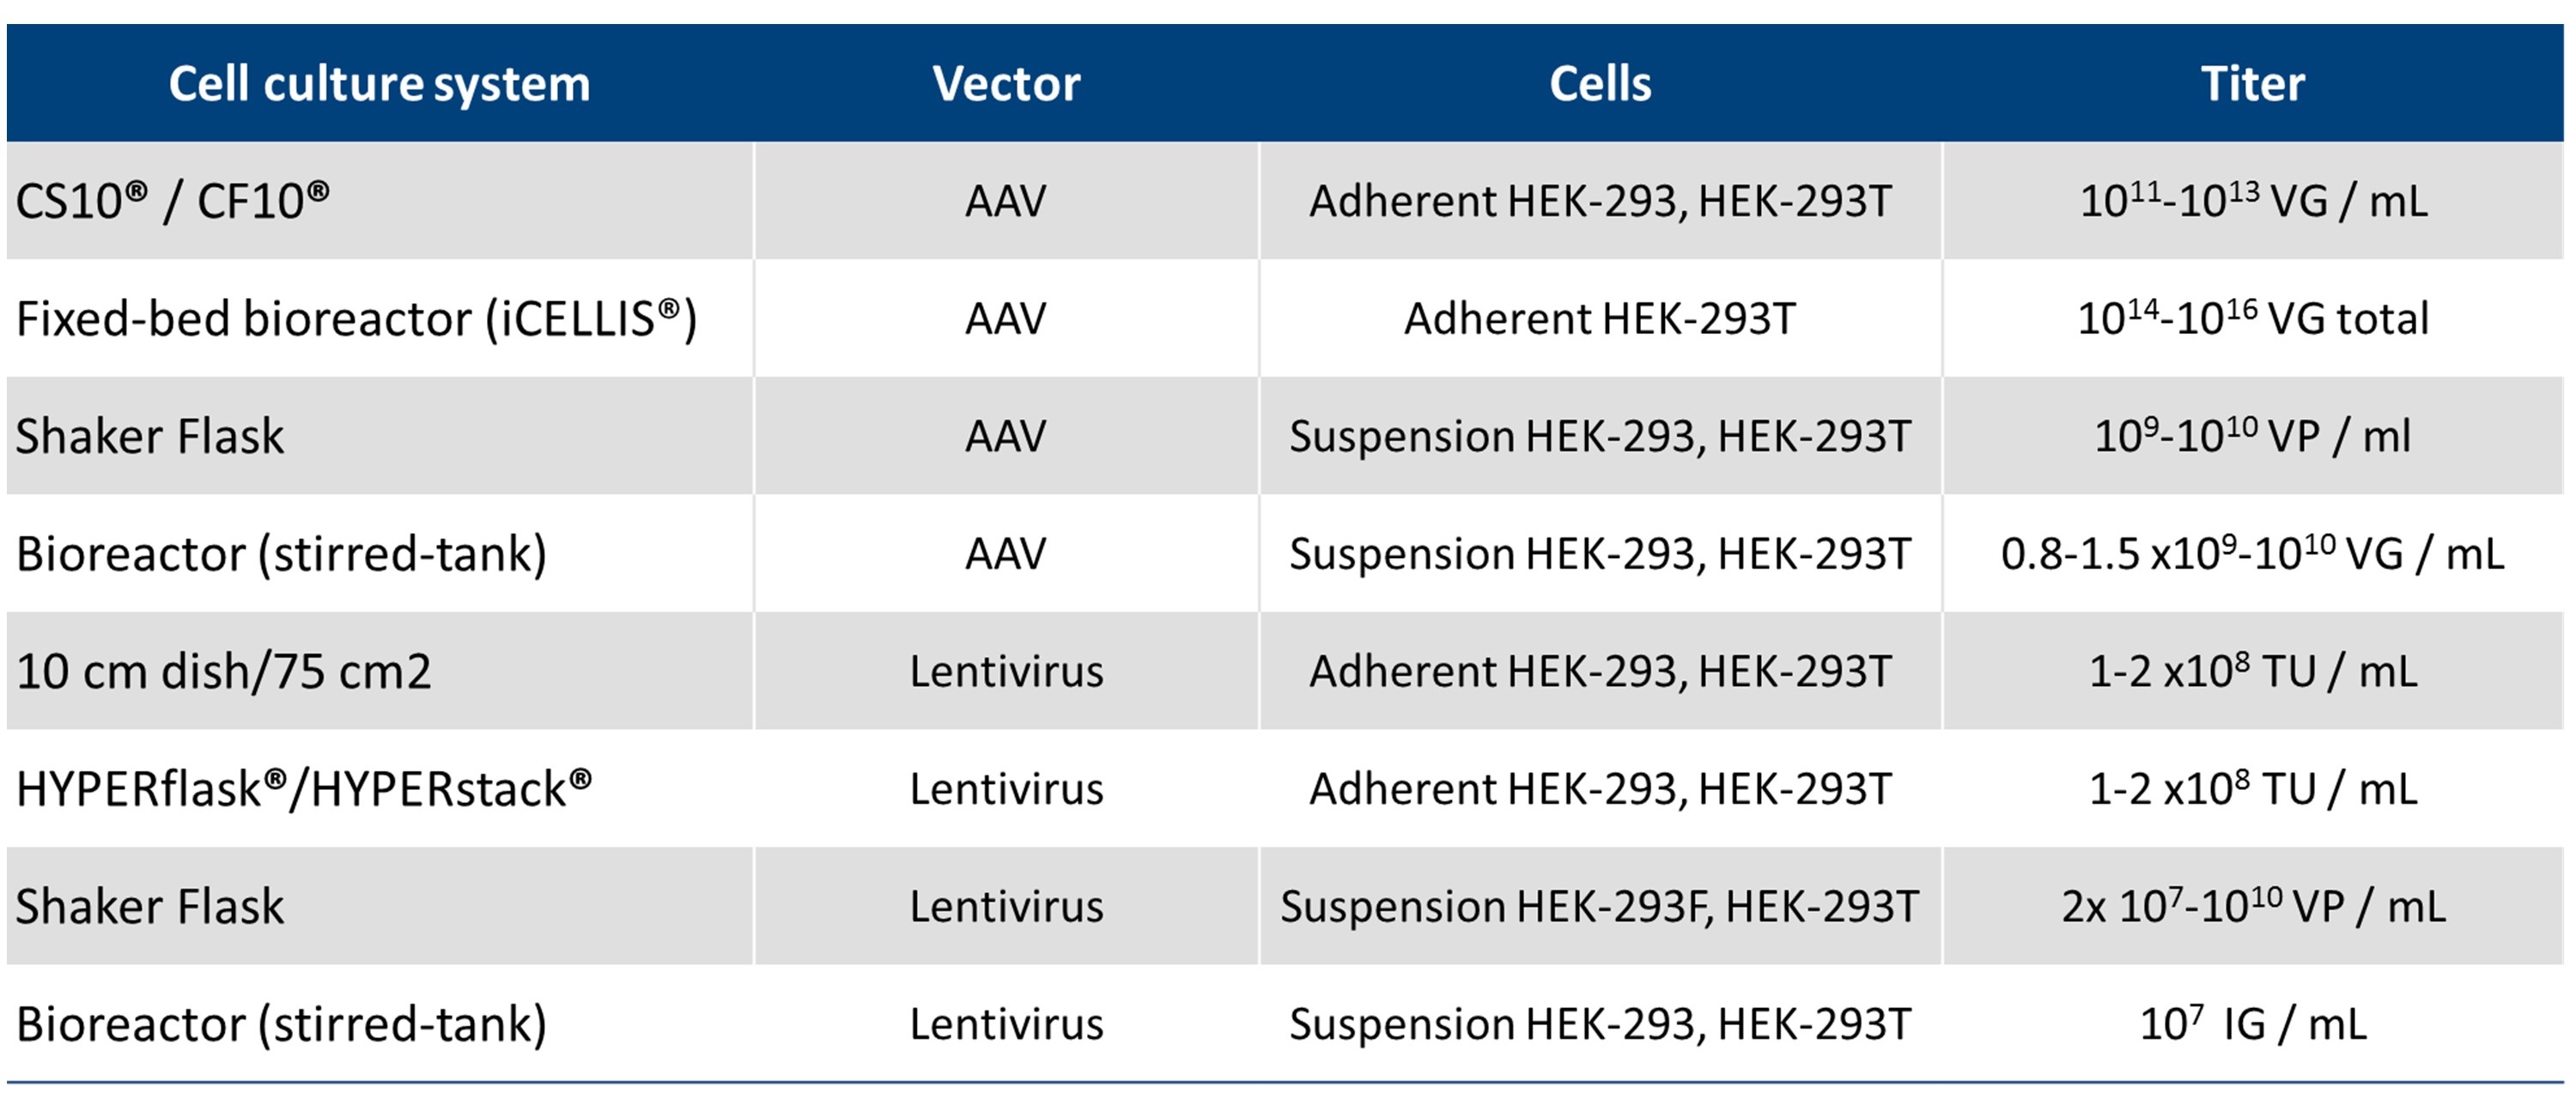Click the "Cells" column header
2576x1099 pixels.
(1600, 84)
